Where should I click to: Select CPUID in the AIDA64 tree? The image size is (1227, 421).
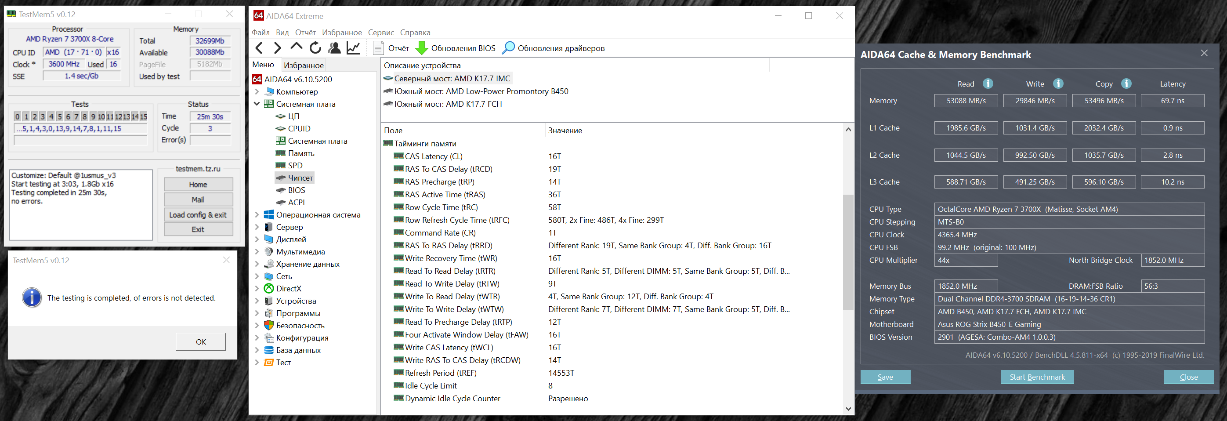click(x=299, y=129)
